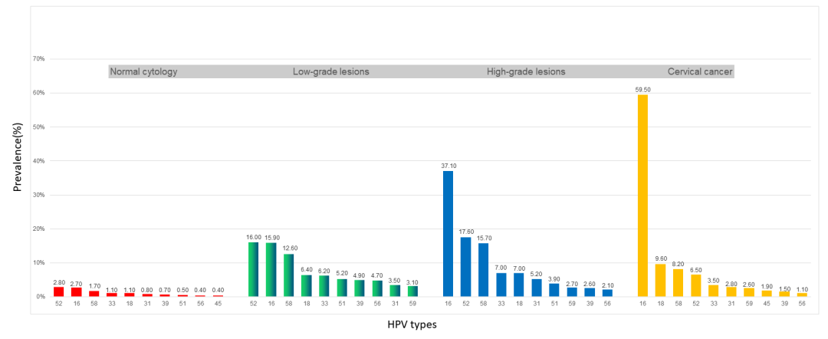828x339 pixels.
Task: Click the 50% y-axis tick label
Action: tap(38, 127)
